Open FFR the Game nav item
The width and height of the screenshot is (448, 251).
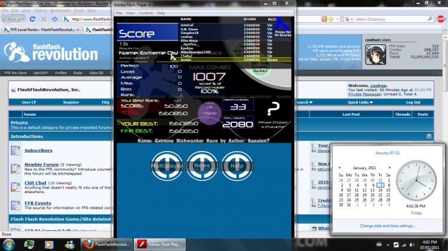coord(16,73)
